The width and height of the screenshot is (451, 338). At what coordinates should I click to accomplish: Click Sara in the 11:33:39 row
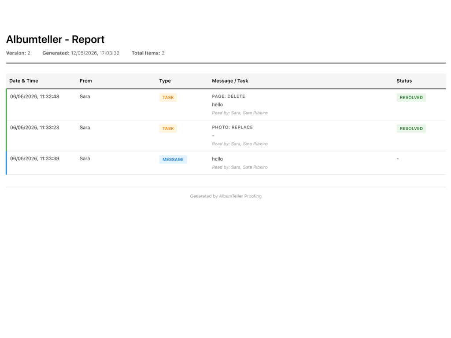pos(85,158)
